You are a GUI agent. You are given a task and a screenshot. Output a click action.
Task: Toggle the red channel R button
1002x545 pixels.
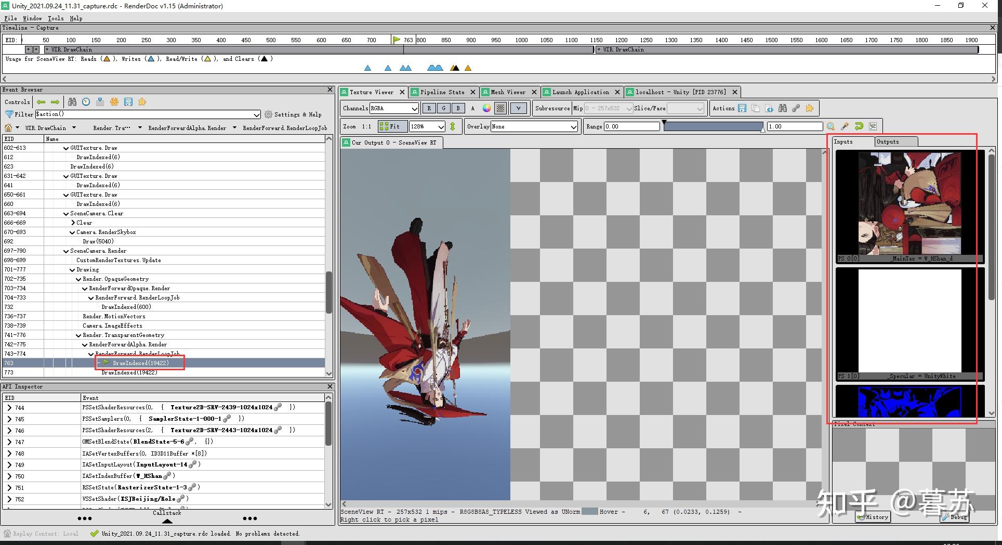tap(429, 108)
